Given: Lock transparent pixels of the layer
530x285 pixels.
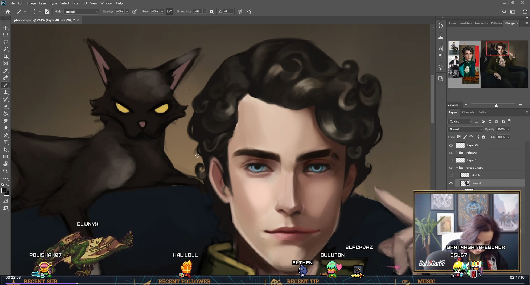Looking at the screenshot, I should pyautogui.click(x=459, y=137).
